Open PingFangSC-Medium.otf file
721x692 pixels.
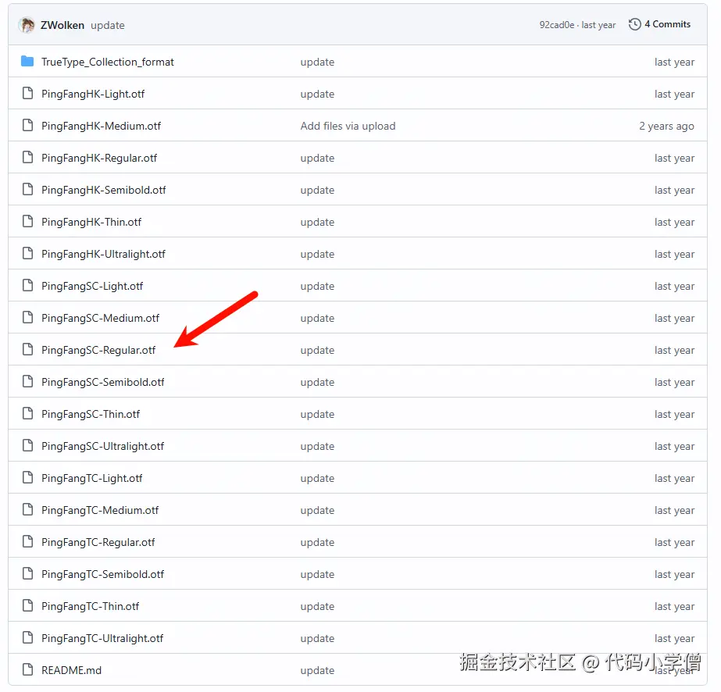[100, 318]
